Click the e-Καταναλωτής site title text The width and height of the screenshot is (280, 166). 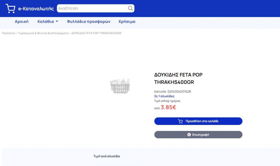click(36, 8)
